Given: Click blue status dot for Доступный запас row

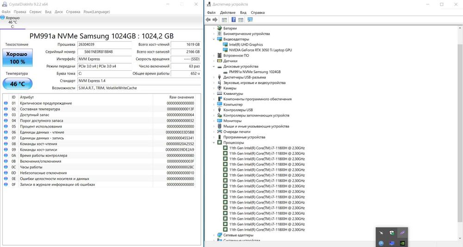Looking at the screenshot, I should click(6, 115).
